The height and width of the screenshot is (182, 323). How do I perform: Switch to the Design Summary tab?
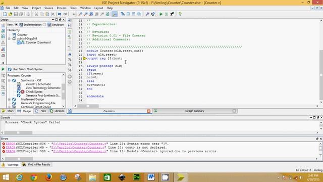(195, 111)
